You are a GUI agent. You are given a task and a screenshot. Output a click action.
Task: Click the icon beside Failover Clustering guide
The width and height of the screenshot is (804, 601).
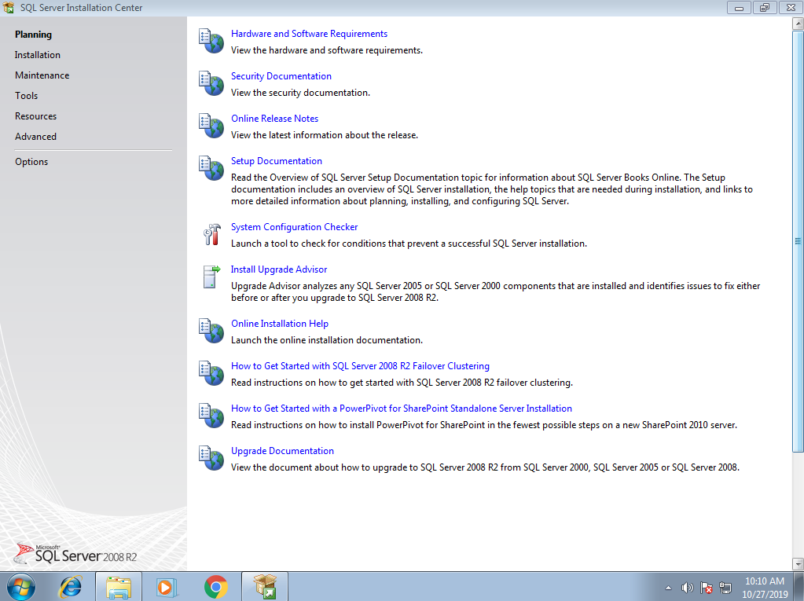pyautogui.click(x=211, y=373)
